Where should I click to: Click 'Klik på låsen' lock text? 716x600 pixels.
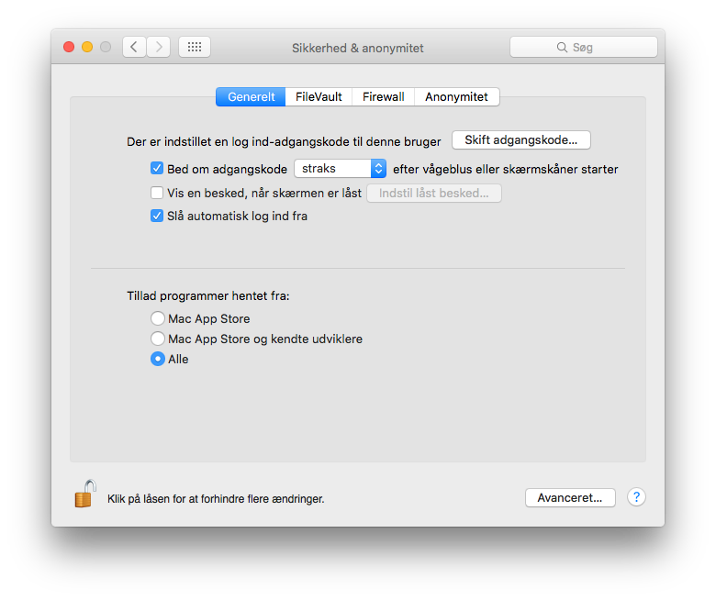216,499
